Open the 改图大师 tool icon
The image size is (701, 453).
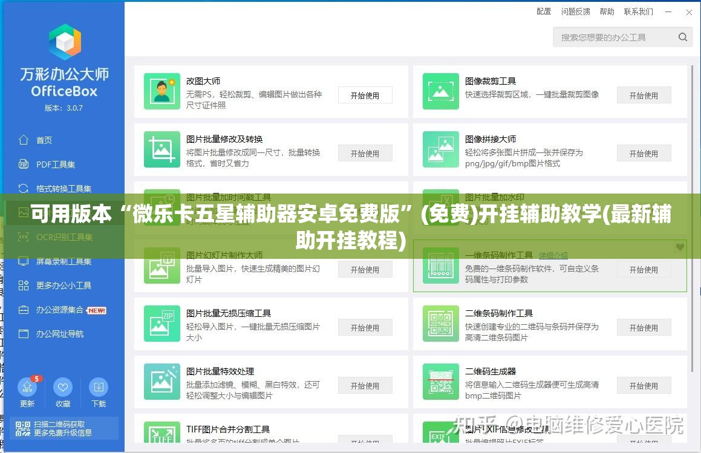[162, 91]
